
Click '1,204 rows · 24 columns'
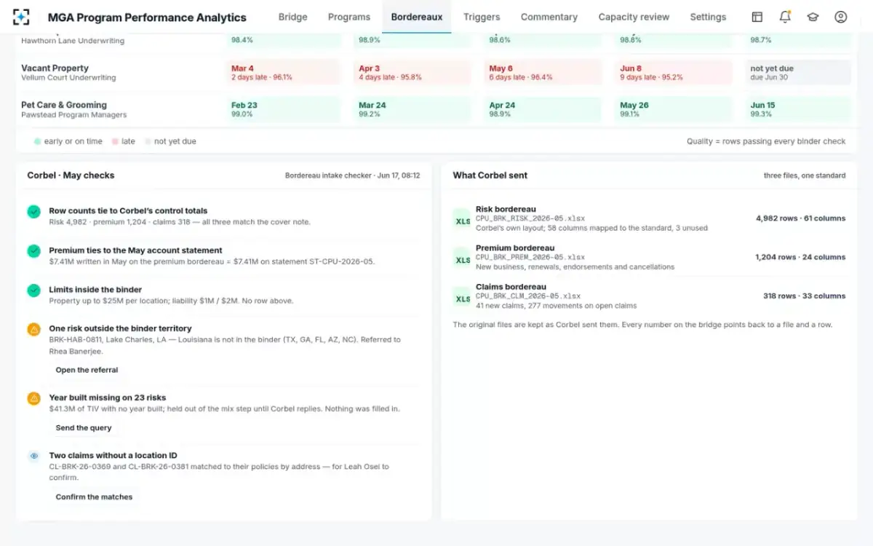point(800,257)
